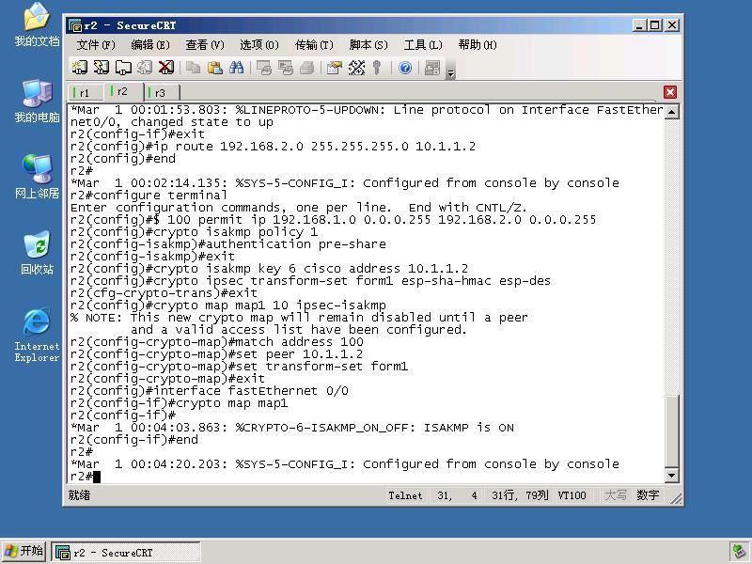
Task: Click the vertical scrollbar thumb
Action: click(x=671, y=431)
